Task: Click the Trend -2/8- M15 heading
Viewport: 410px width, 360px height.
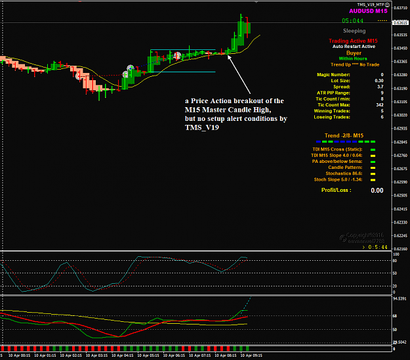Action: pos(344,135)
